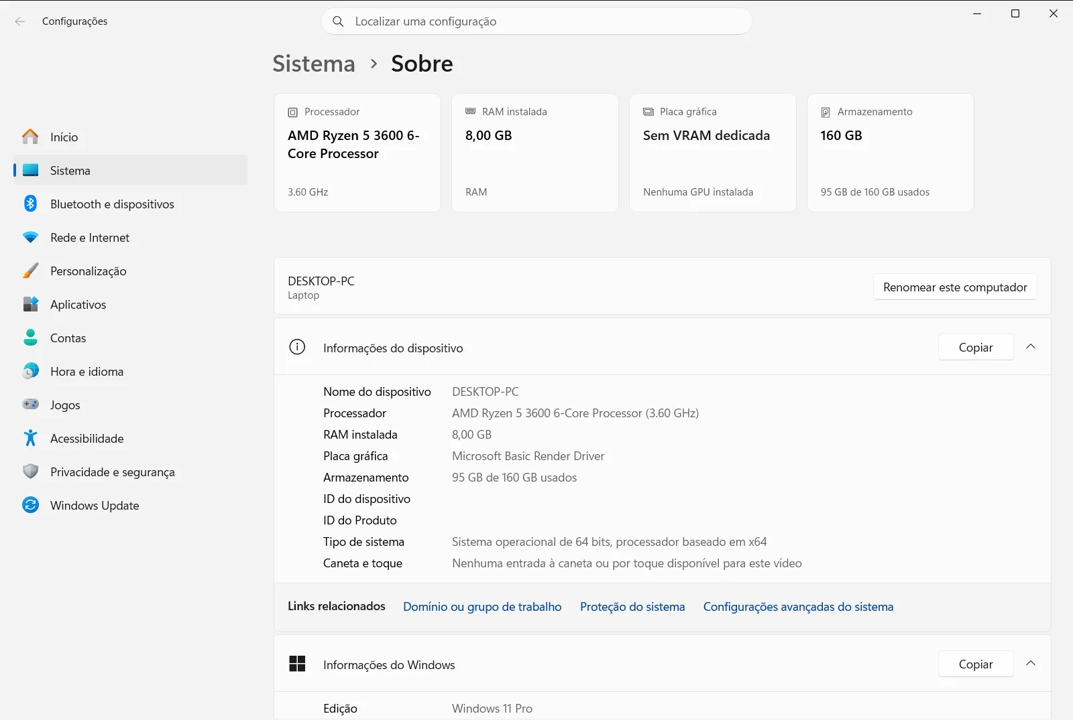
Task: Click the Personalização paintbrush icon
Action: point(30,271)
